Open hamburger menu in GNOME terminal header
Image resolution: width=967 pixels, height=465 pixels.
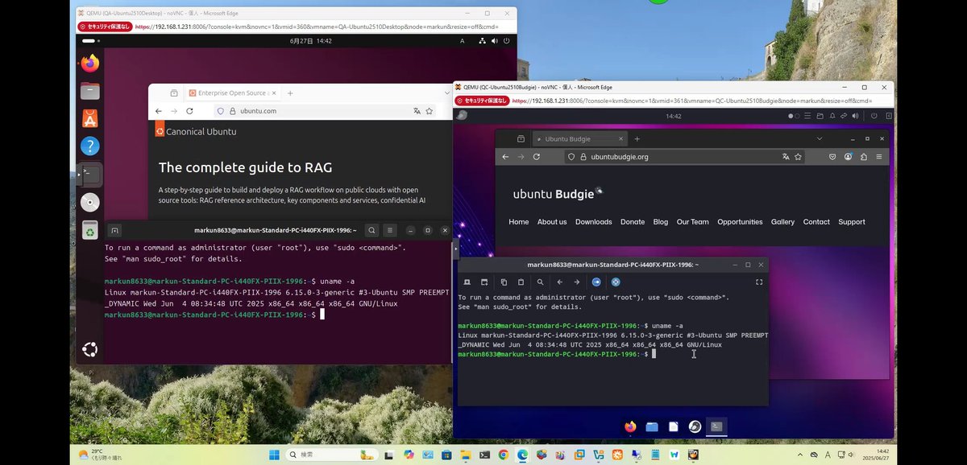click(389, 230)
